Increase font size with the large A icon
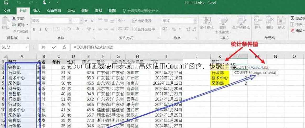 [x=86, y=21]
